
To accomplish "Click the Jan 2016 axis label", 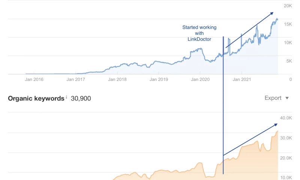I will pos(34,79).
